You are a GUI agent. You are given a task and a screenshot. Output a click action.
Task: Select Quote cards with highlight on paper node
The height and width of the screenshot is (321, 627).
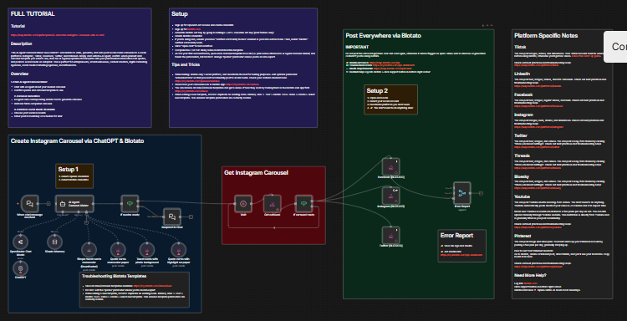(x=178, y=249)
